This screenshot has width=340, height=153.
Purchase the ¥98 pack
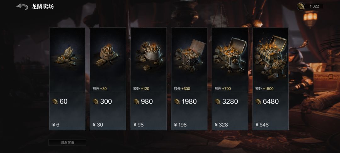tap(148, 125)
